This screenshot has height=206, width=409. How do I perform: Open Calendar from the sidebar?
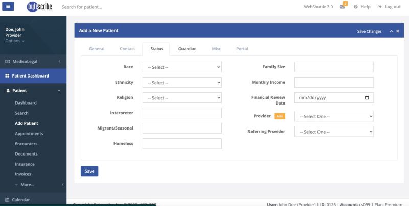[x=20, y=200]
